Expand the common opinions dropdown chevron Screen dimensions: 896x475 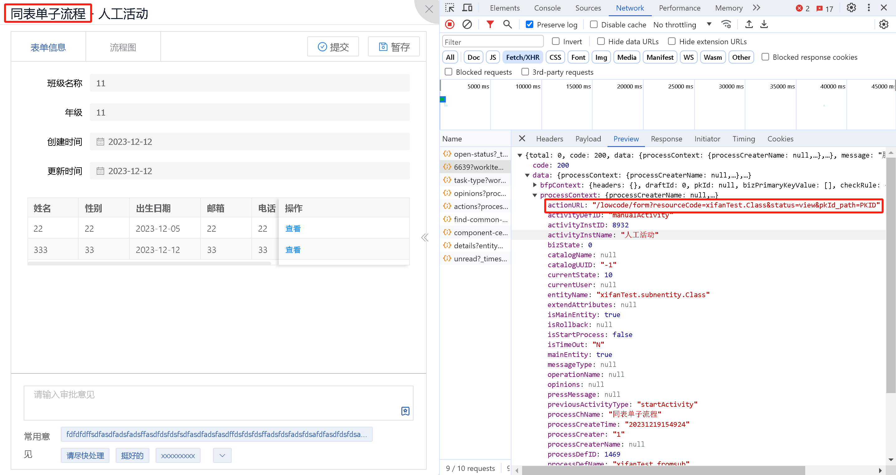point(222,455)
